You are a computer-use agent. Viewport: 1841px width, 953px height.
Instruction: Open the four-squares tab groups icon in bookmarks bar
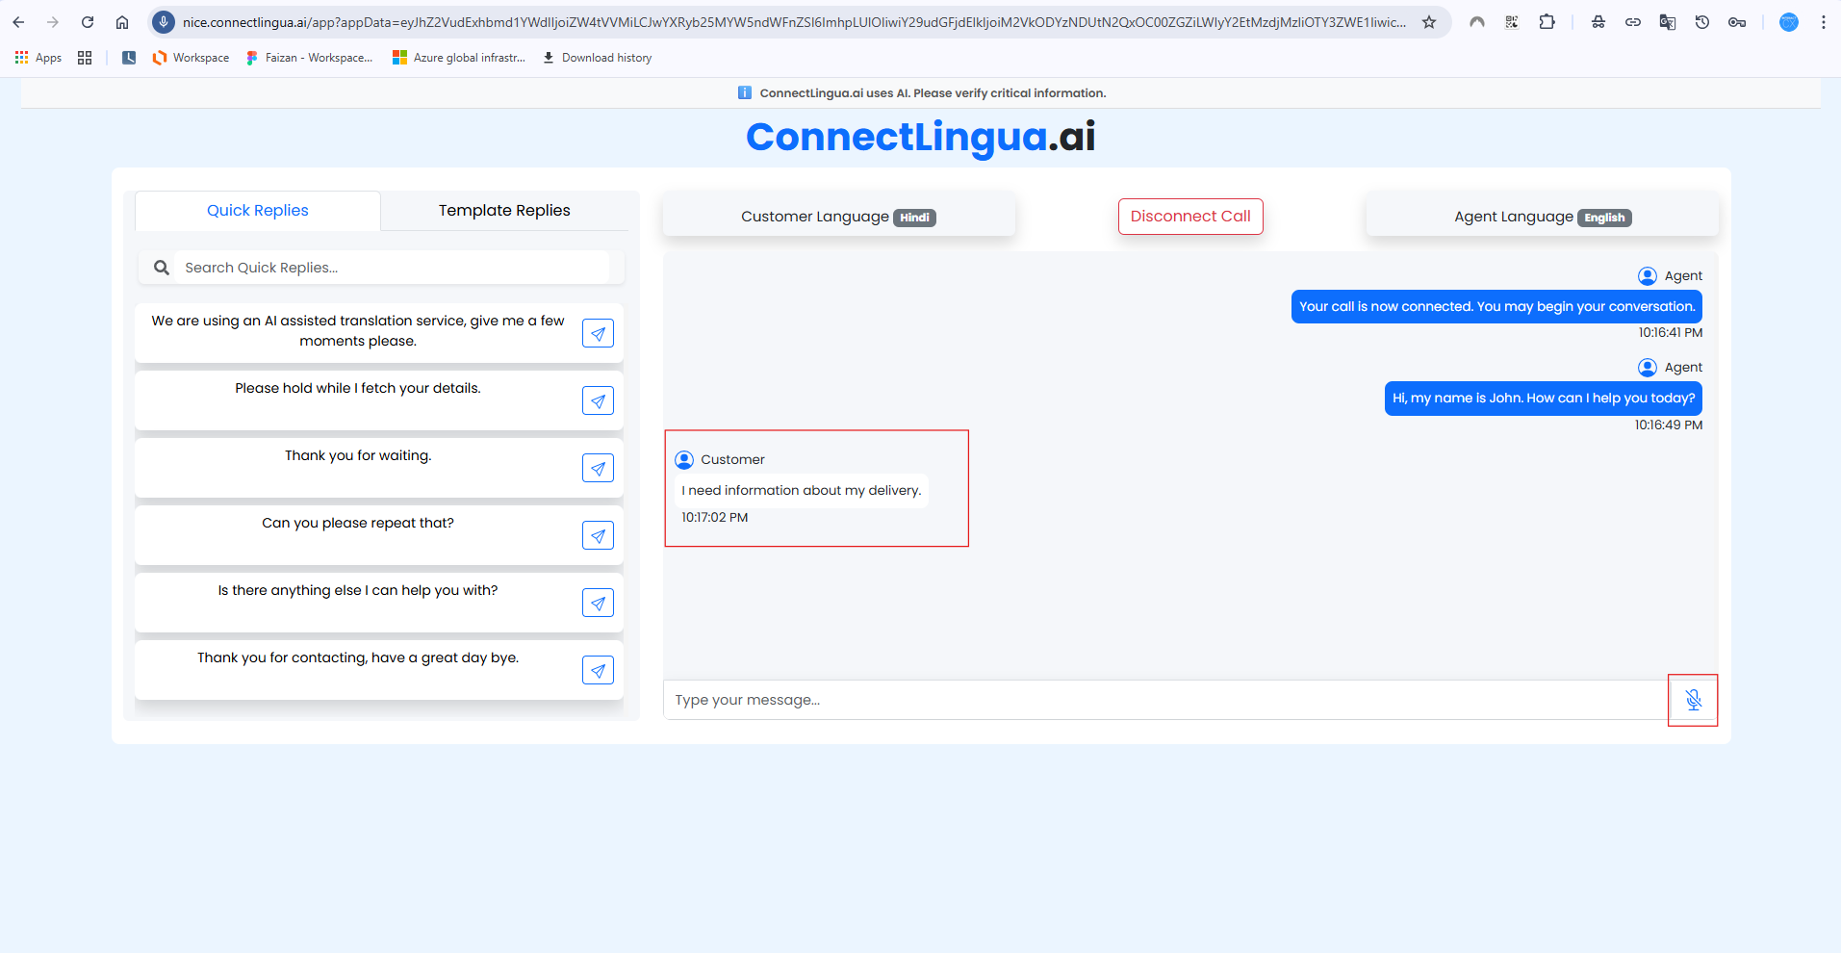point(85,58)
